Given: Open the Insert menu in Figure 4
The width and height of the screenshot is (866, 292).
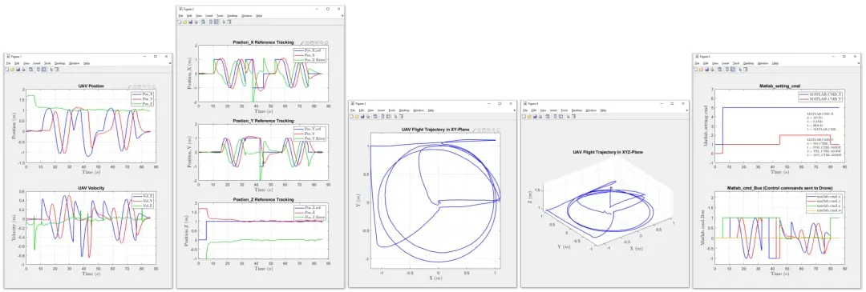Looking at the screenshot, I should click(554, 110).
